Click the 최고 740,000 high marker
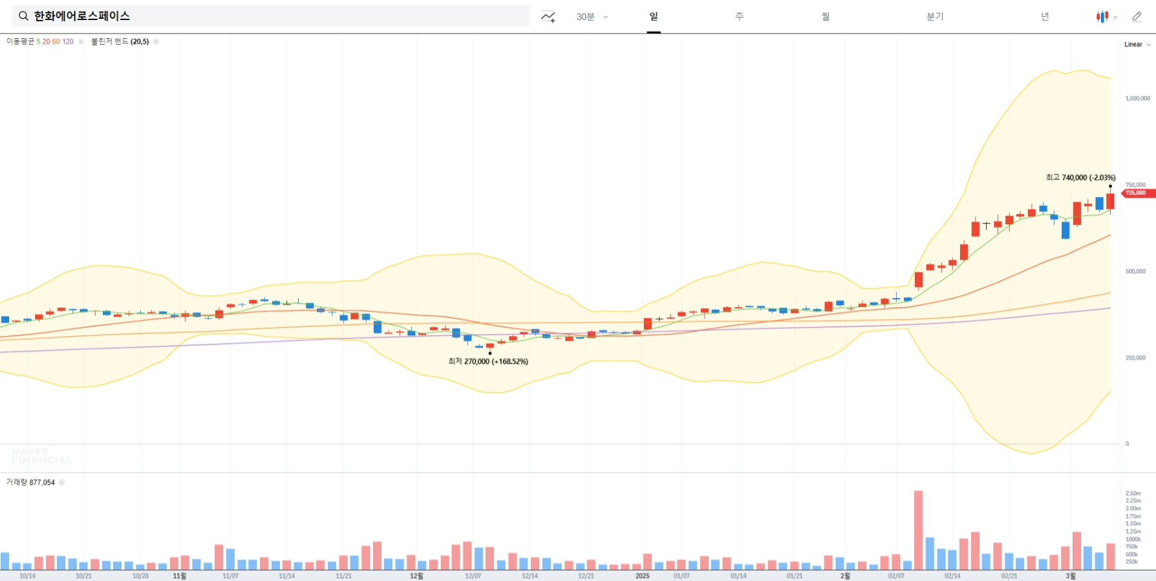Screen dimensions: 1156x581 coord(1080,178)
